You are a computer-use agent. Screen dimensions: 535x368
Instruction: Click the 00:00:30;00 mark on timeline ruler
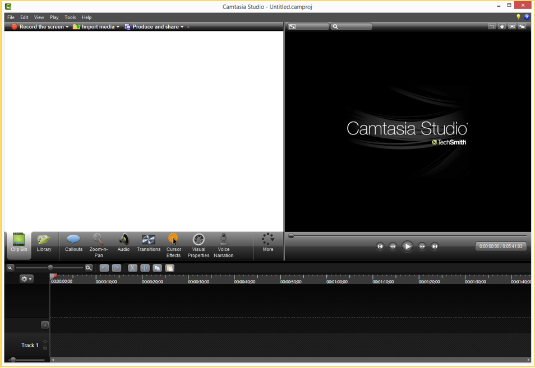tap(198, 282)
